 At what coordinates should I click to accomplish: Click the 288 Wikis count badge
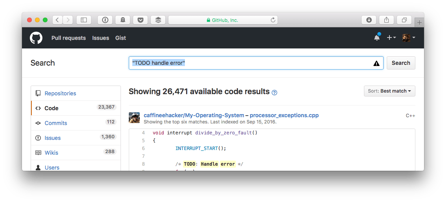coord(110,151)
